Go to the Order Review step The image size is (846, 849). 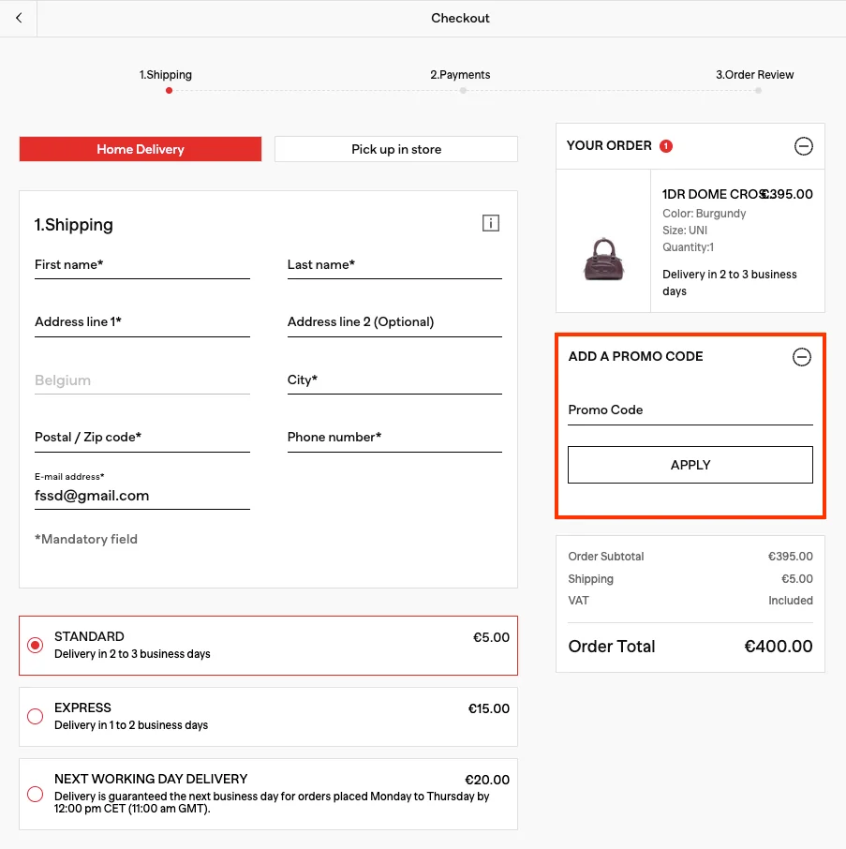(755, 76)
